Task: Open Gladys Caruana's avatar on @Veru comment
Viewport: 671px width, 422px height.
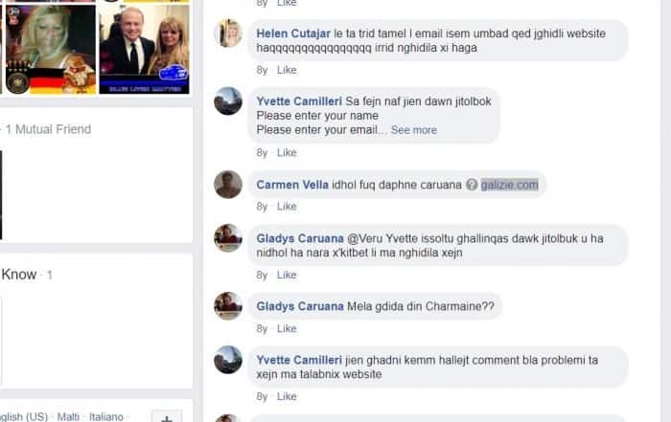Action: point(228,238)
